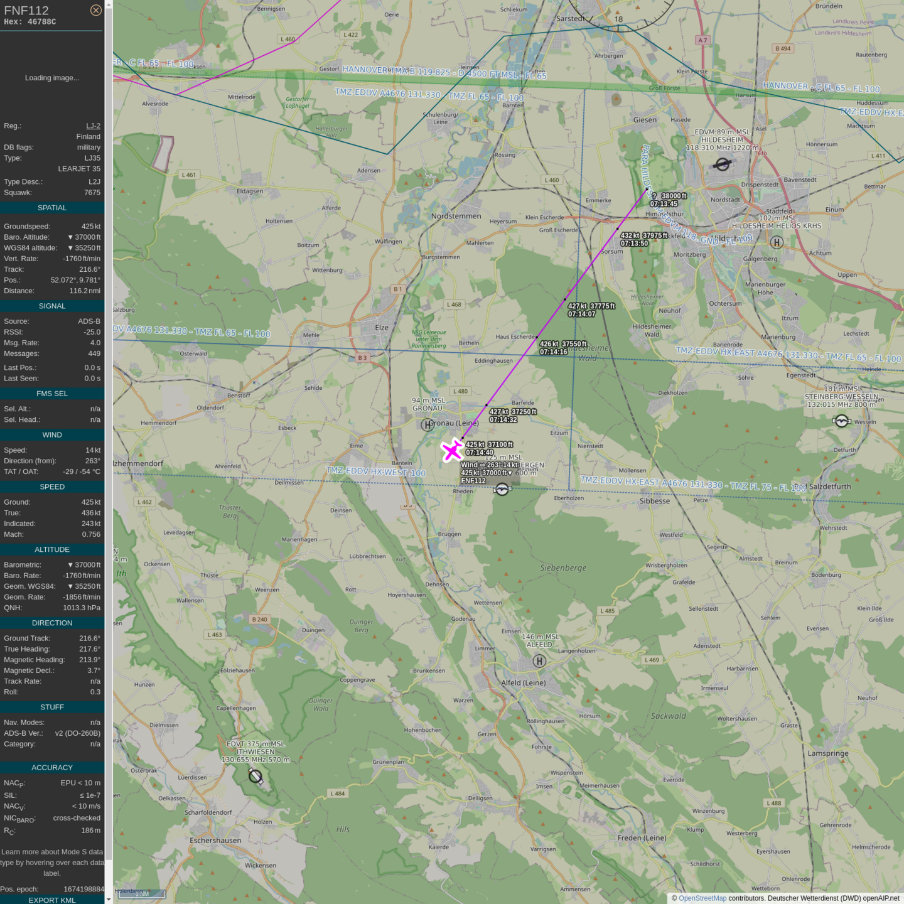Click the Hex 46788C identifier
Viewport: 904px width, 904px height.
(30, 22)
